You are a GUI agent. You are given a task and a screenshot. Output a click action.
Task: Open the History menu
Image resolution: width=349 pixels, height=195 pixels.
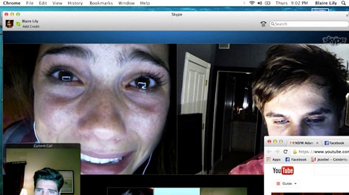(75, 3)
